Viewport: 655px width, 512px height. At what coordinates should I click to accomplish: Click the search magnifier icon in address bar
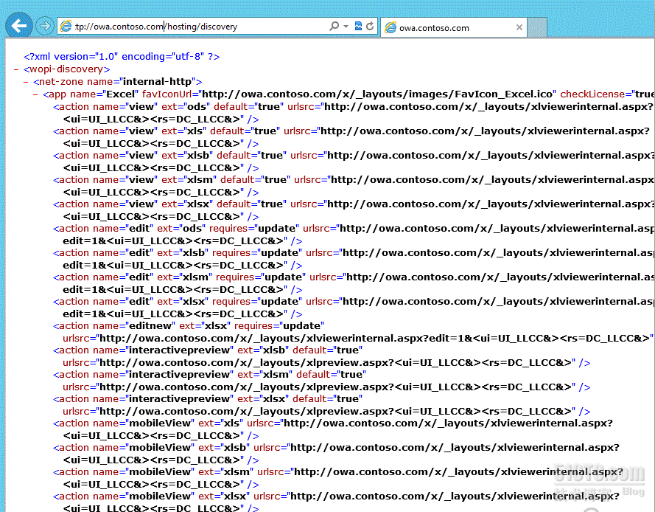(x=334, y=26)
